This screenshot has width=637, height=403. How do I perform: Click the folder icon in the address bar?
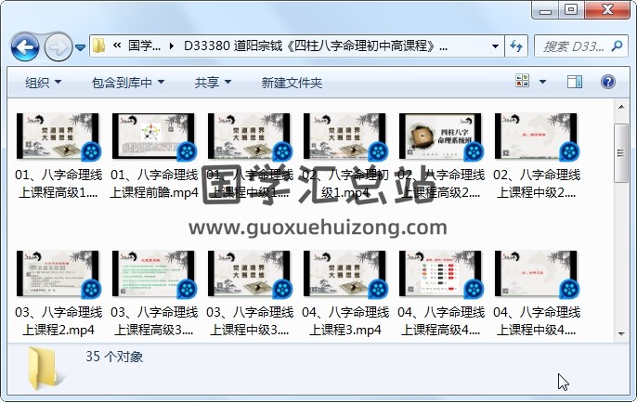98,45
